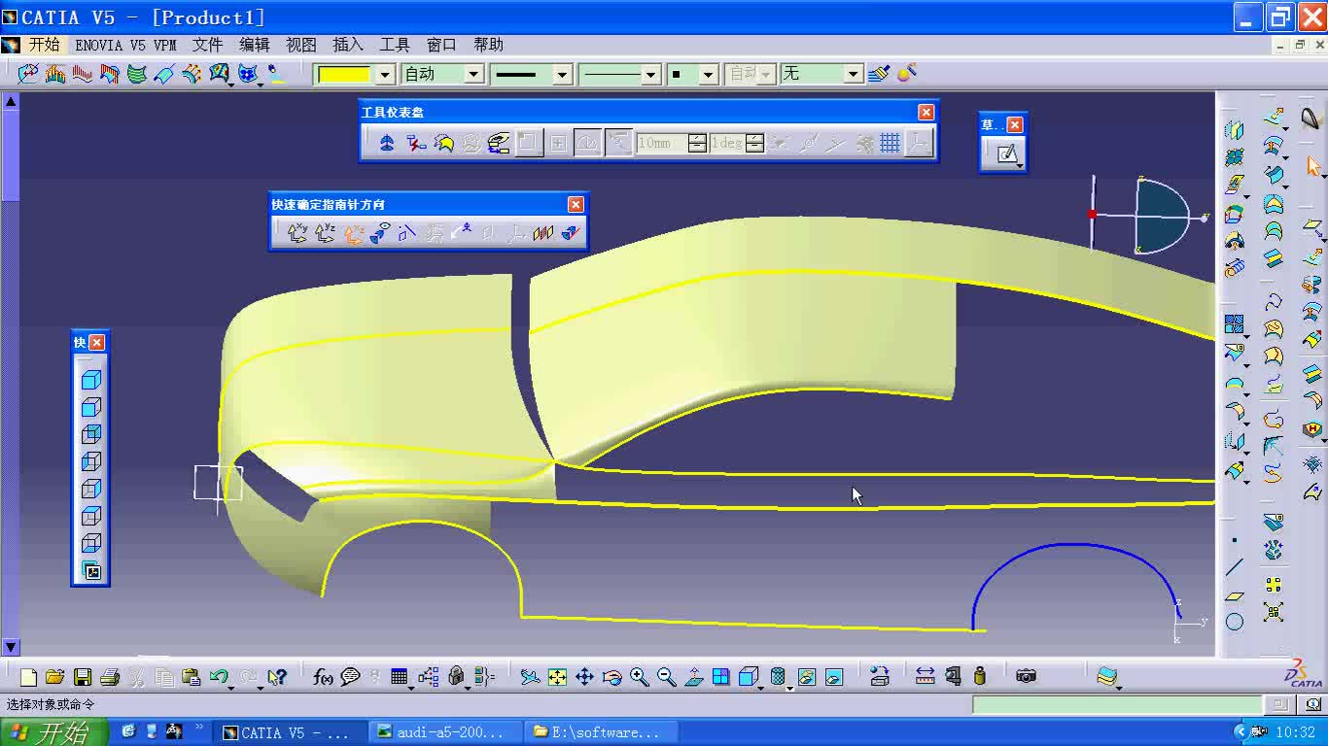1328x746 pixels.
Task: Click the CATIA V5 taskbar button
Action: coord(290,732)
